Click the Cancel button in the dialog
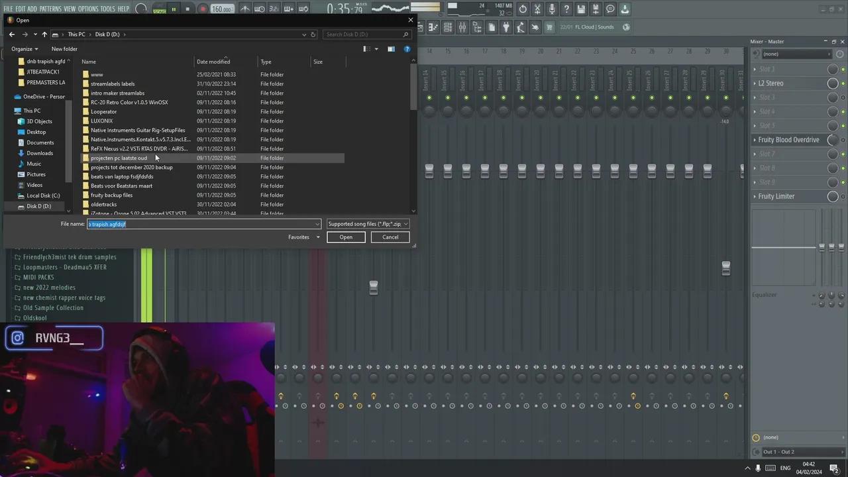848x477 pixels. 390,237
